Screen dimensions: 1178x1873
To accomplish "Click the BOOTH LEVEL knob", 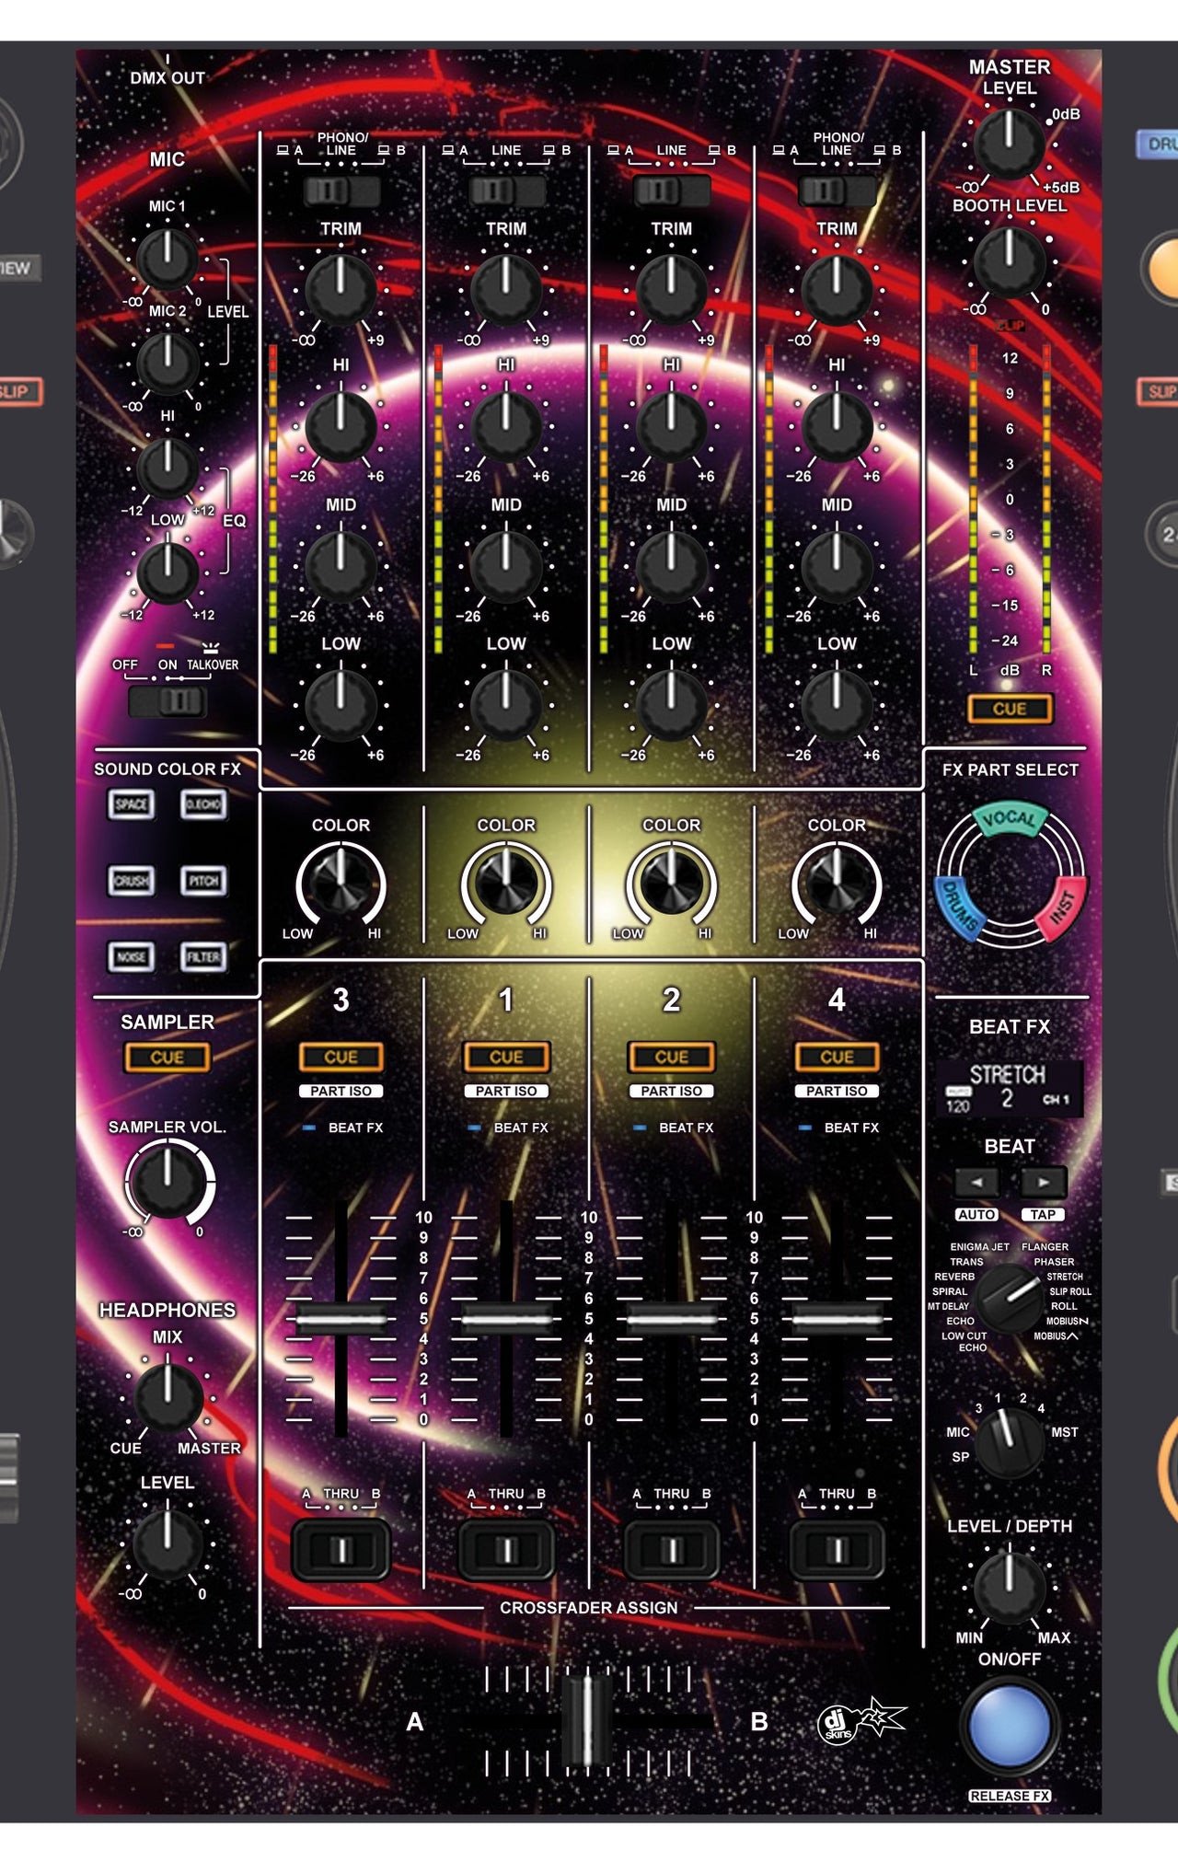I will pyautogui.click(x=1010, y=262).
